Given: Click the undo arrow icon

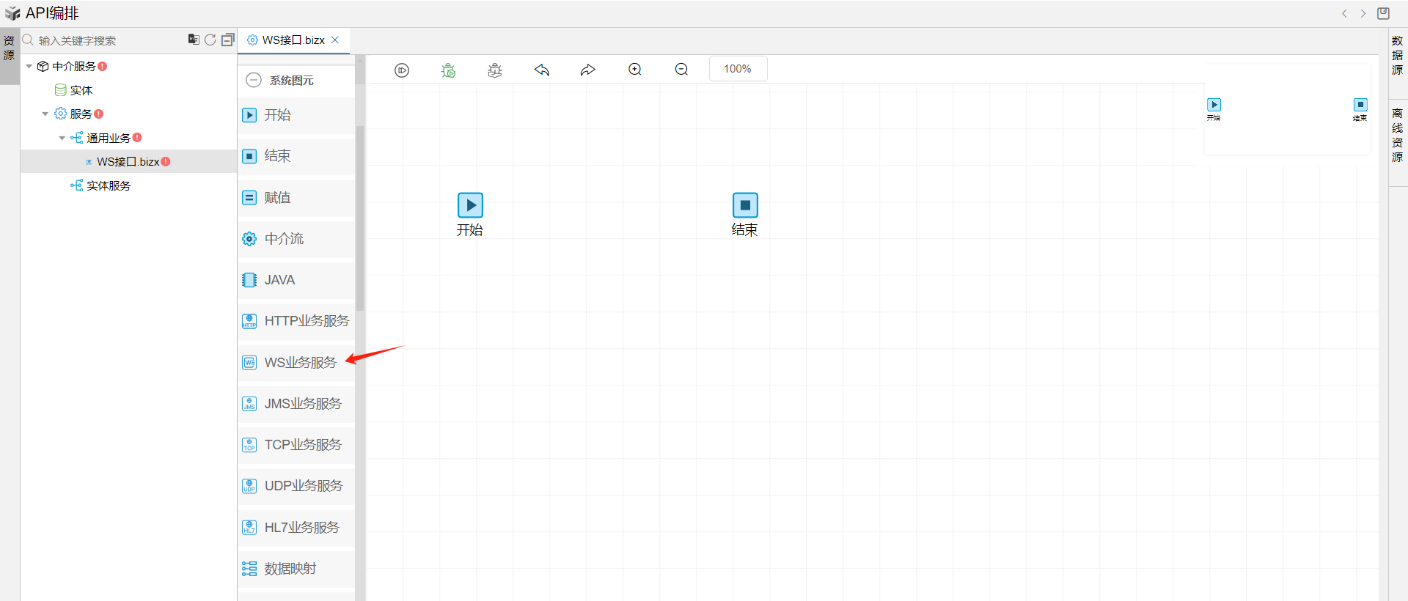Looking at the screenshot, I should [542, 70].
